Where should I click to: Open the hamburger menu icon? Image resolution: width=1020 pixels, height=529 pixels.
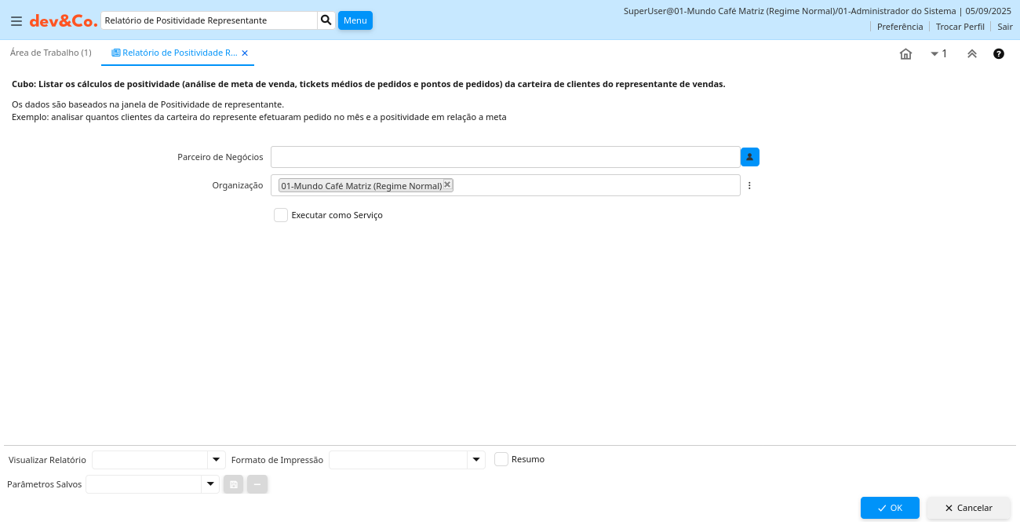coord(16,21)
